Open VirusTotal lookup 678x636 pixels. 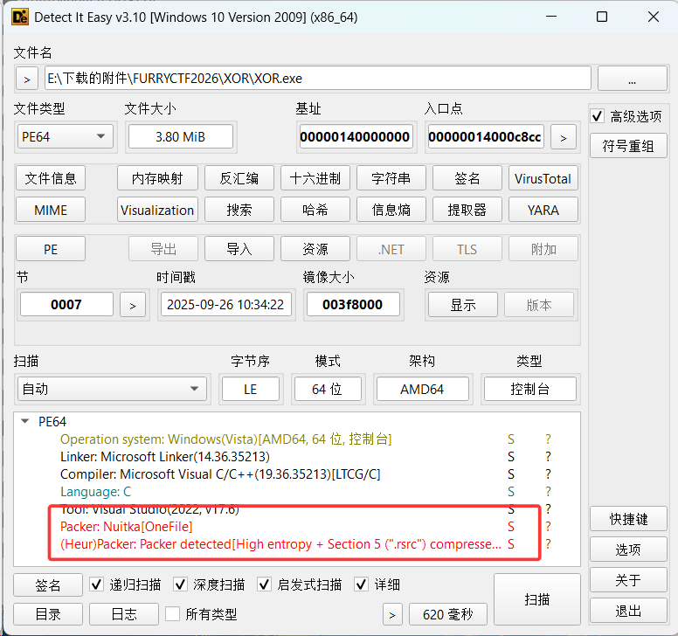point(543,178)
